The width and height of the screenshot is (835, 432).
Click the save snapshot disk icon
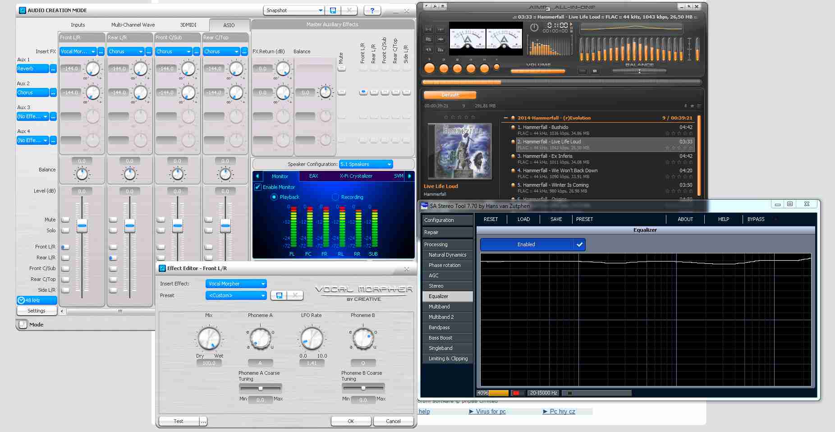(x=333, y=10)
